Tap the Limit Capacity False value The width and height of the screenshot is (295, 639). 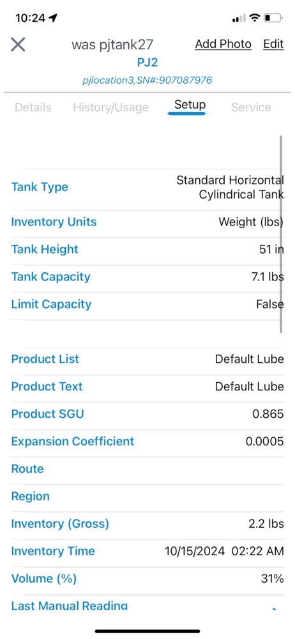[x=269, y=304]
